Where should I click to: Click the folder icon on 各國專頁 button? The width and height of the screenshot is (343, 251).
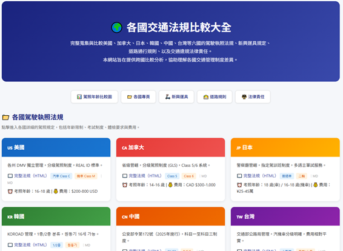pos(130,97)
